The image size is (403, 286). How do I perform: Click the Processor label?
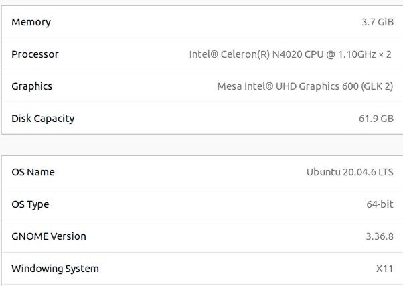[x=35, y=54]
